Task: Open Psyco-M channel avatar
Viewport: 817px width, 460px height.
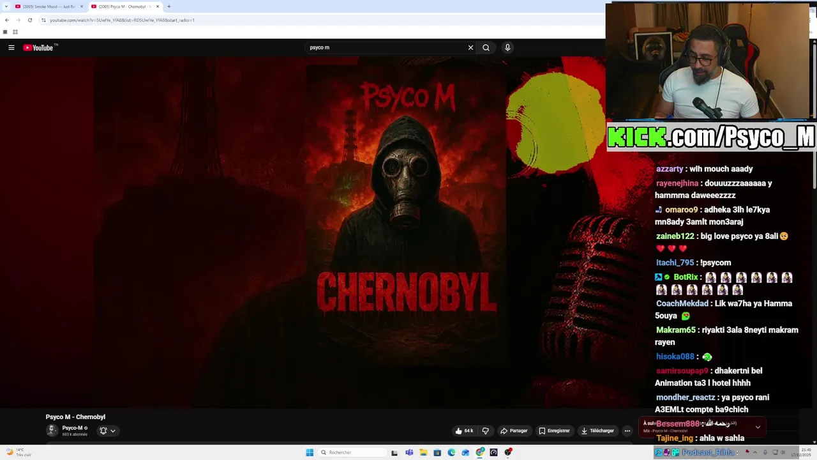Action: (52, 431)
